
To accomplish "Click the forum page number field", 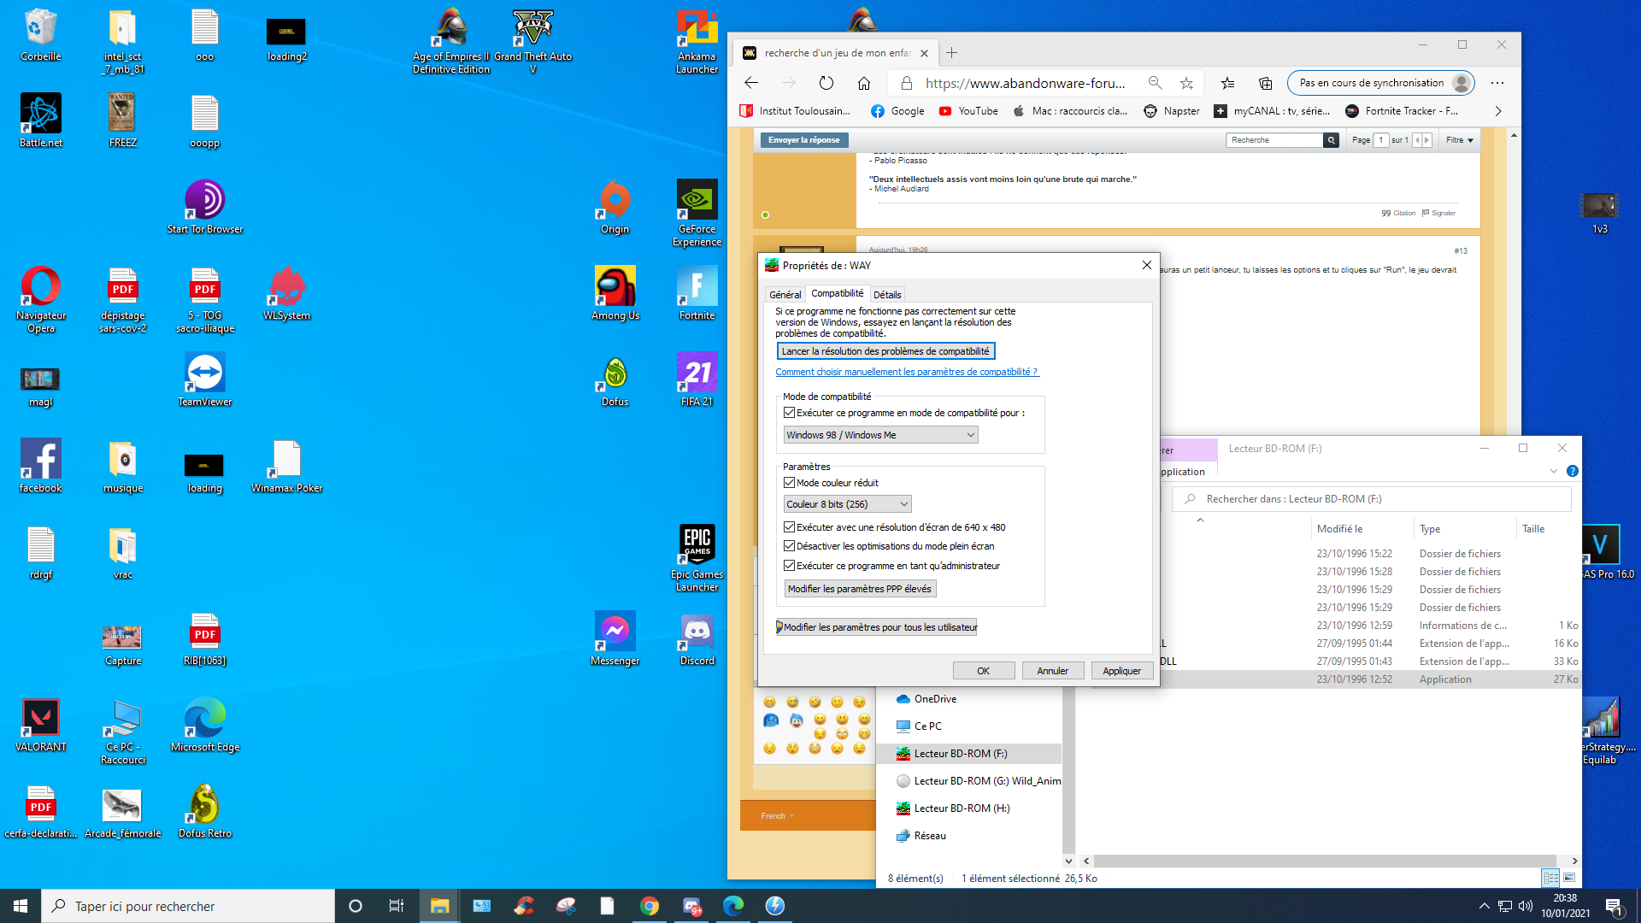I will pos(1380,140).
